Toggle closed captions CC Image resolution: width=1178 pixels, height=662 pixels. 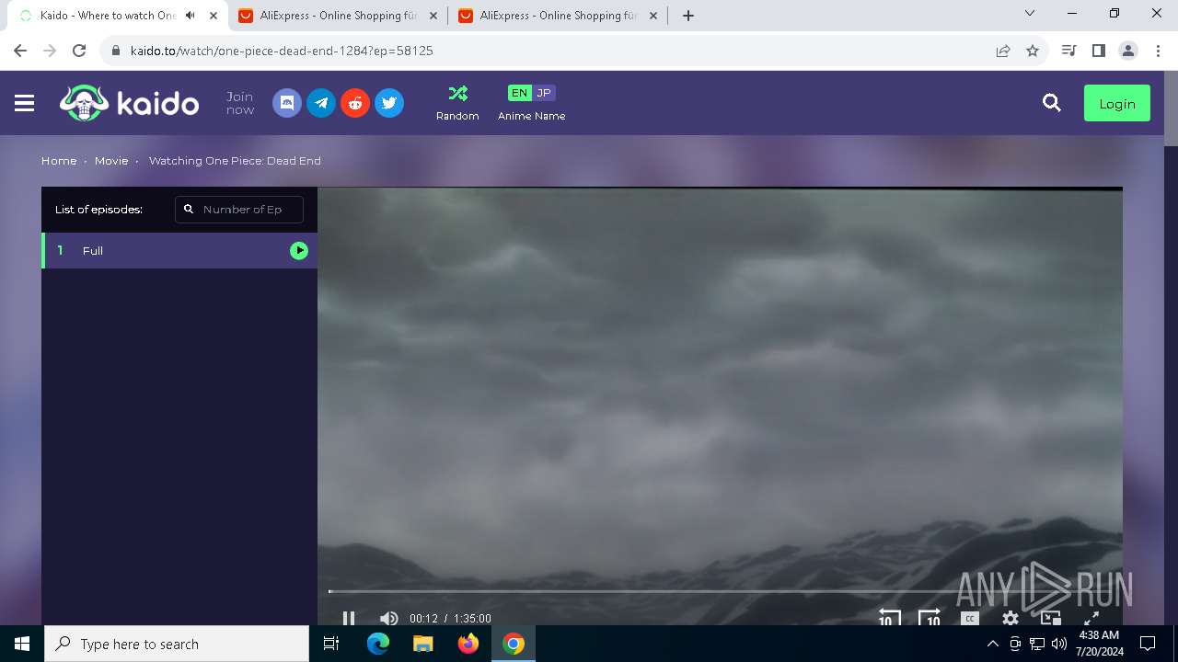coord(969,619)
